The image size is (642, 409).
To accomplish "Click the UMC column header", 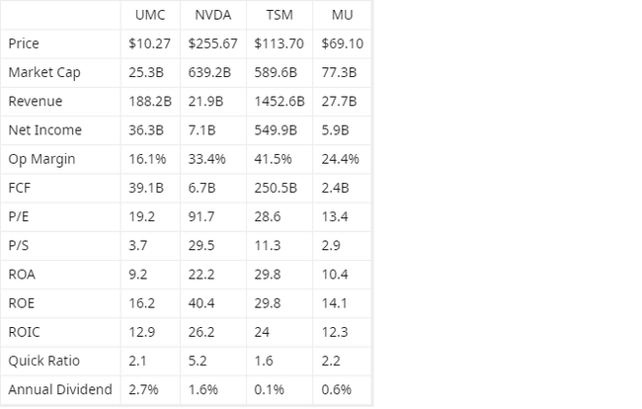I will click(x=150, y=16).
